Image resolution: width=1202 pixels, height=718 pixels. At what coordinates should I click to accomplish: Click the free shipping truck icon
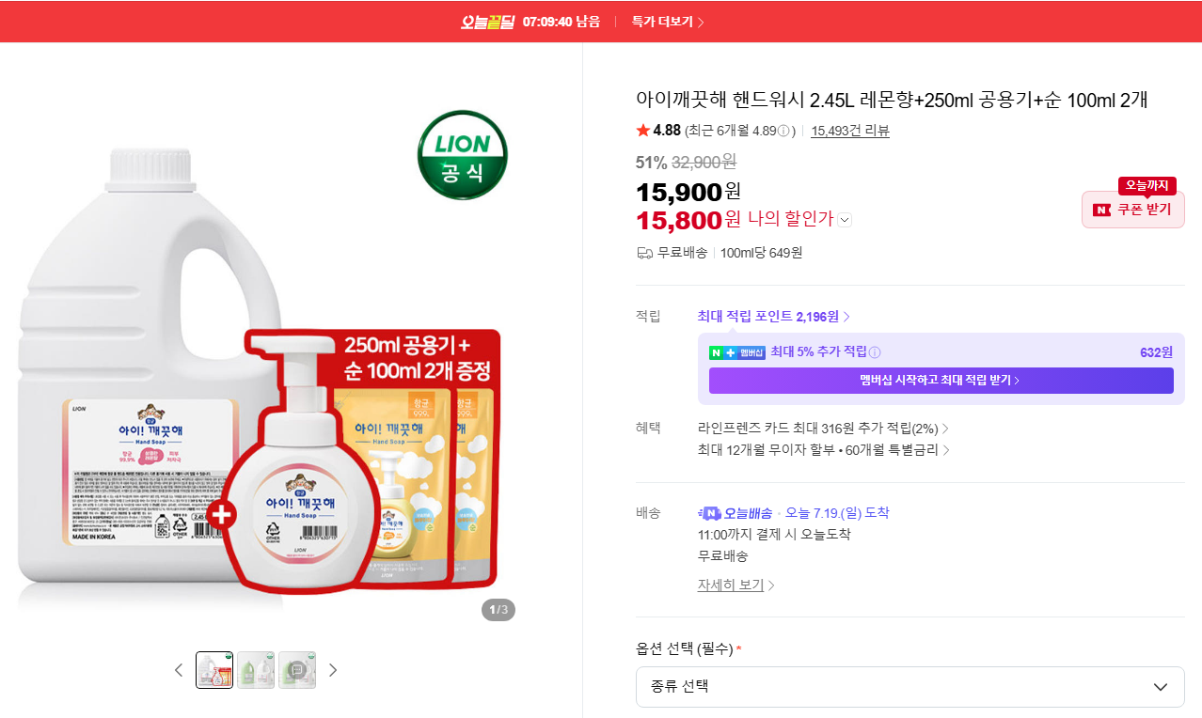(x=645, y=253)
